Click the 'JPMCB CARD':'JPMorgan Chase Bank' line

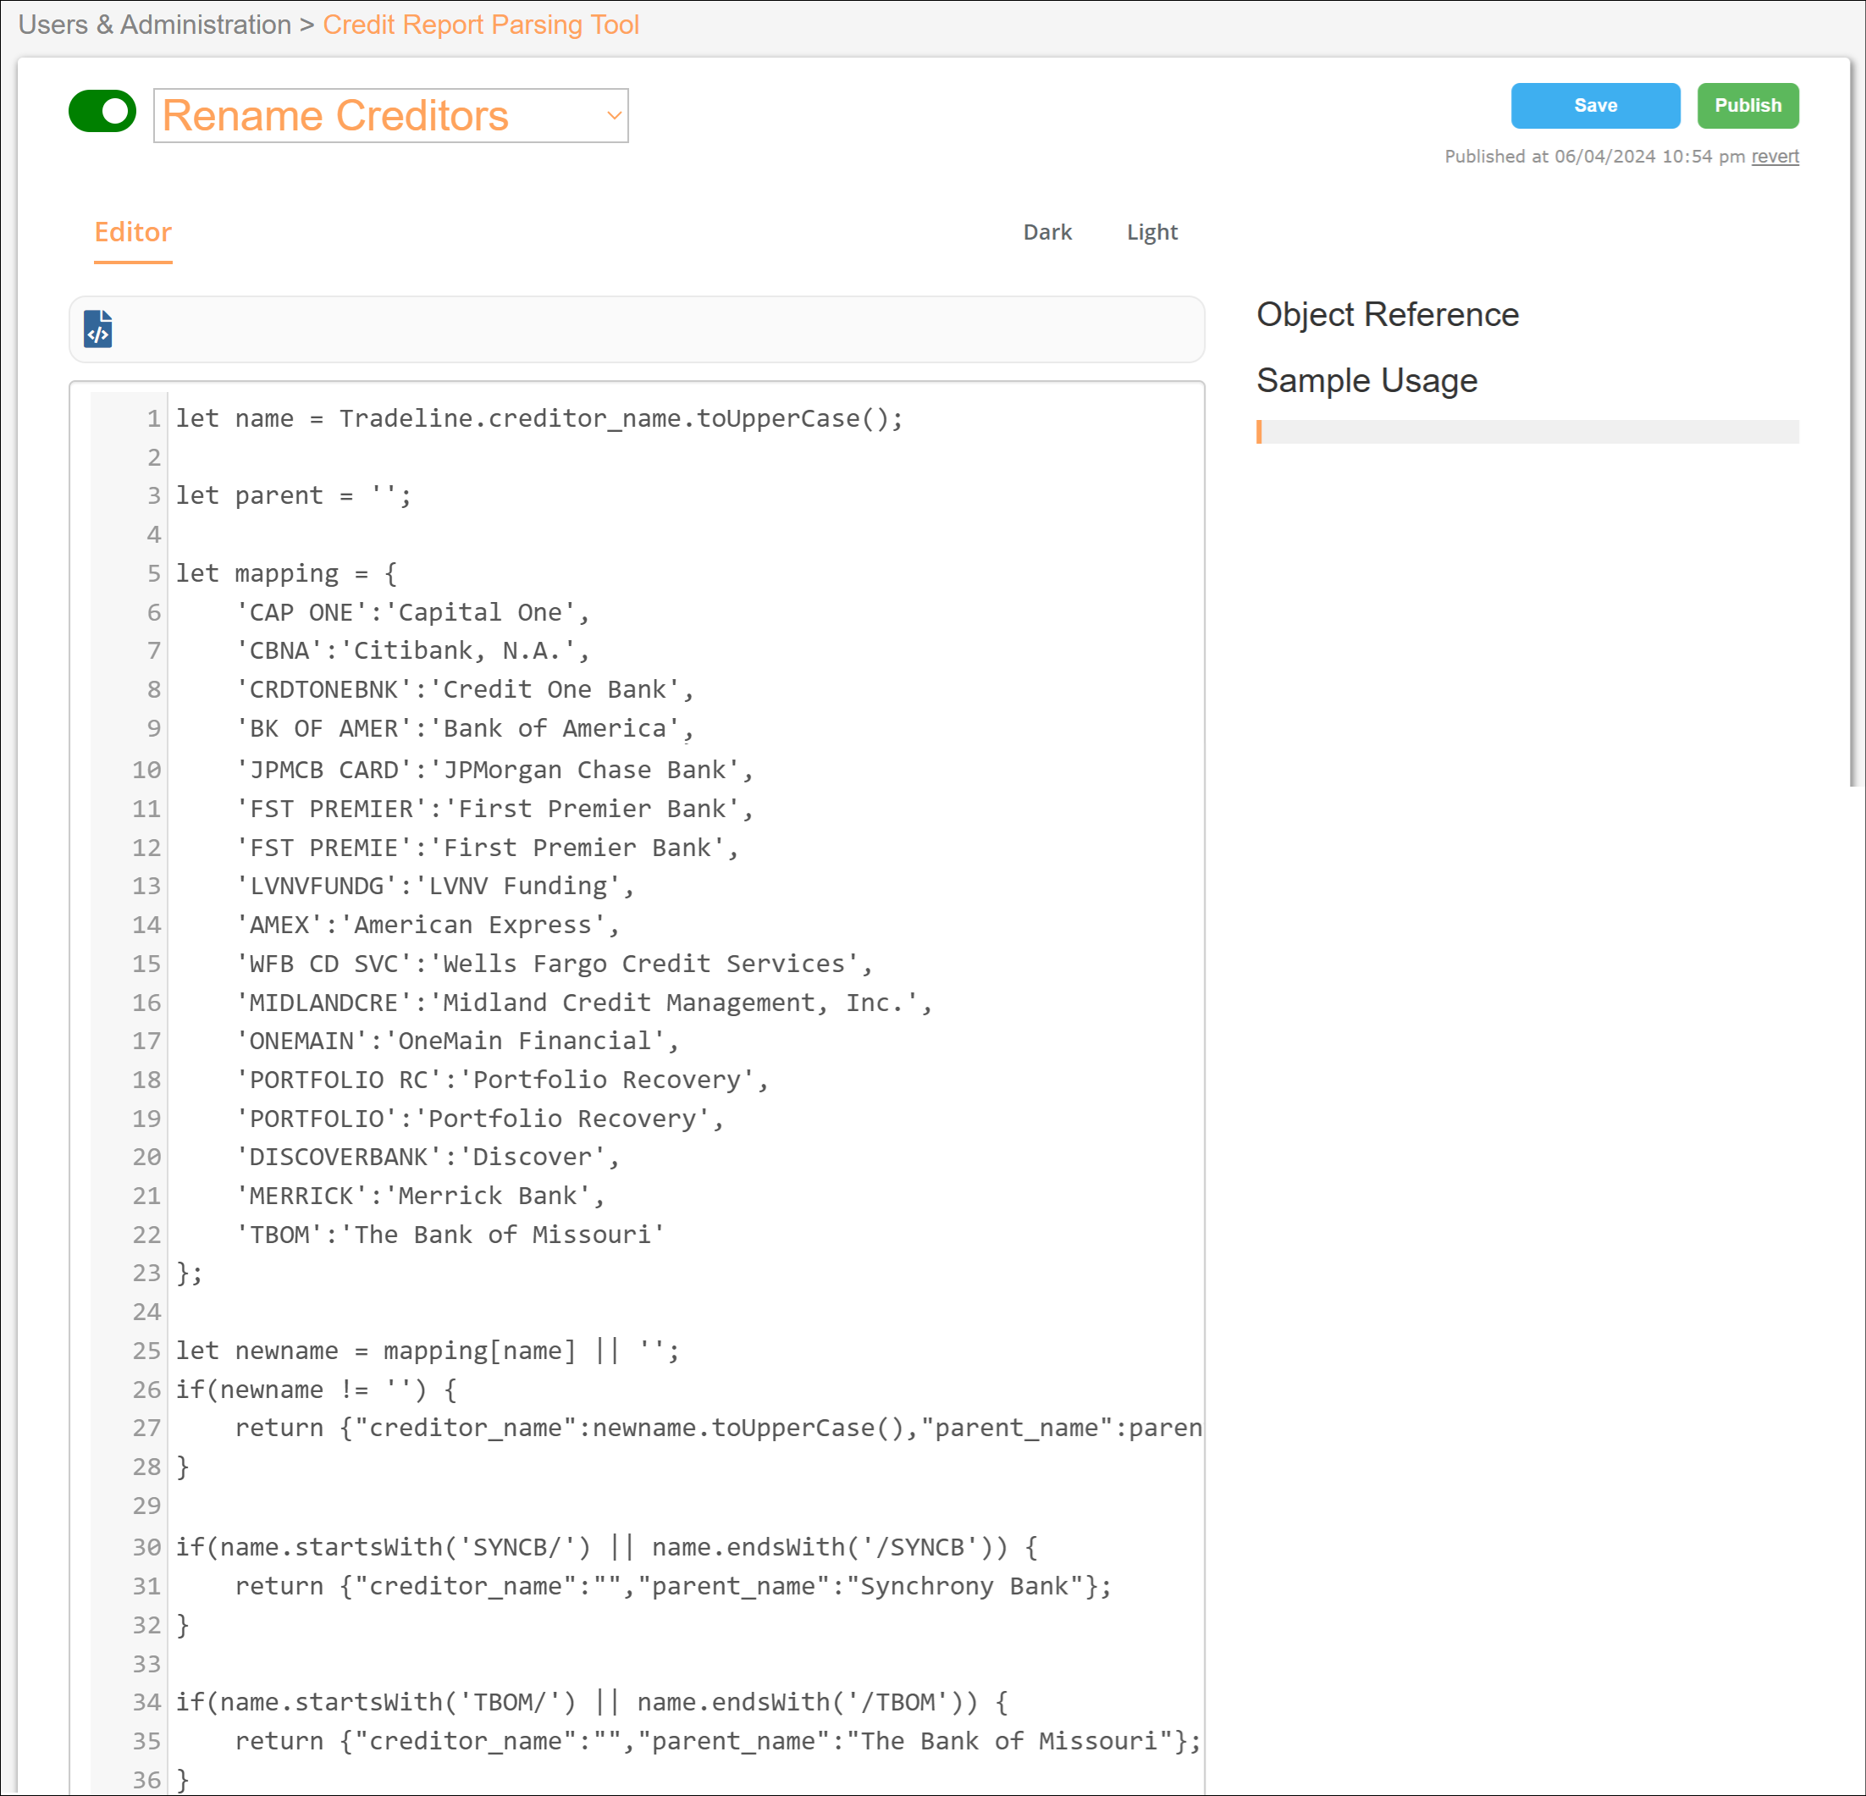coord(494,771)
